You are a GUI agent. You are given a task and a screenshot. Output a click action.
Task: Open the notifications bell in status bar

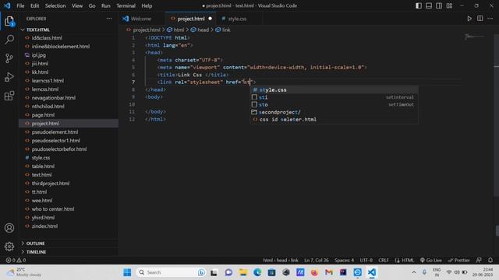(x=490, y=260)
